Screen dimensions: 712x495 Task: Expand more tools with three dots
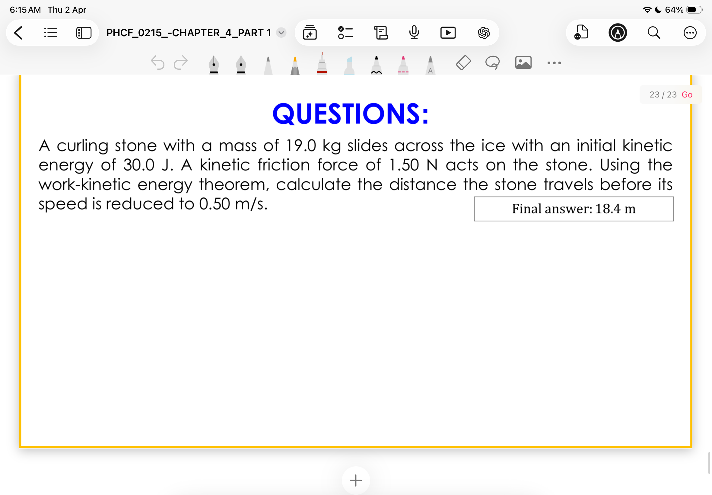(554, 63)
